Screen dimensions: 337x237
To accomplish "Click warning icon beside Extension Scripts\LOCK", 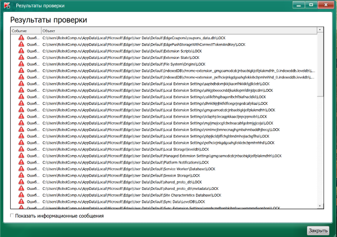I will pyautogui.click(x=21, y=51).
